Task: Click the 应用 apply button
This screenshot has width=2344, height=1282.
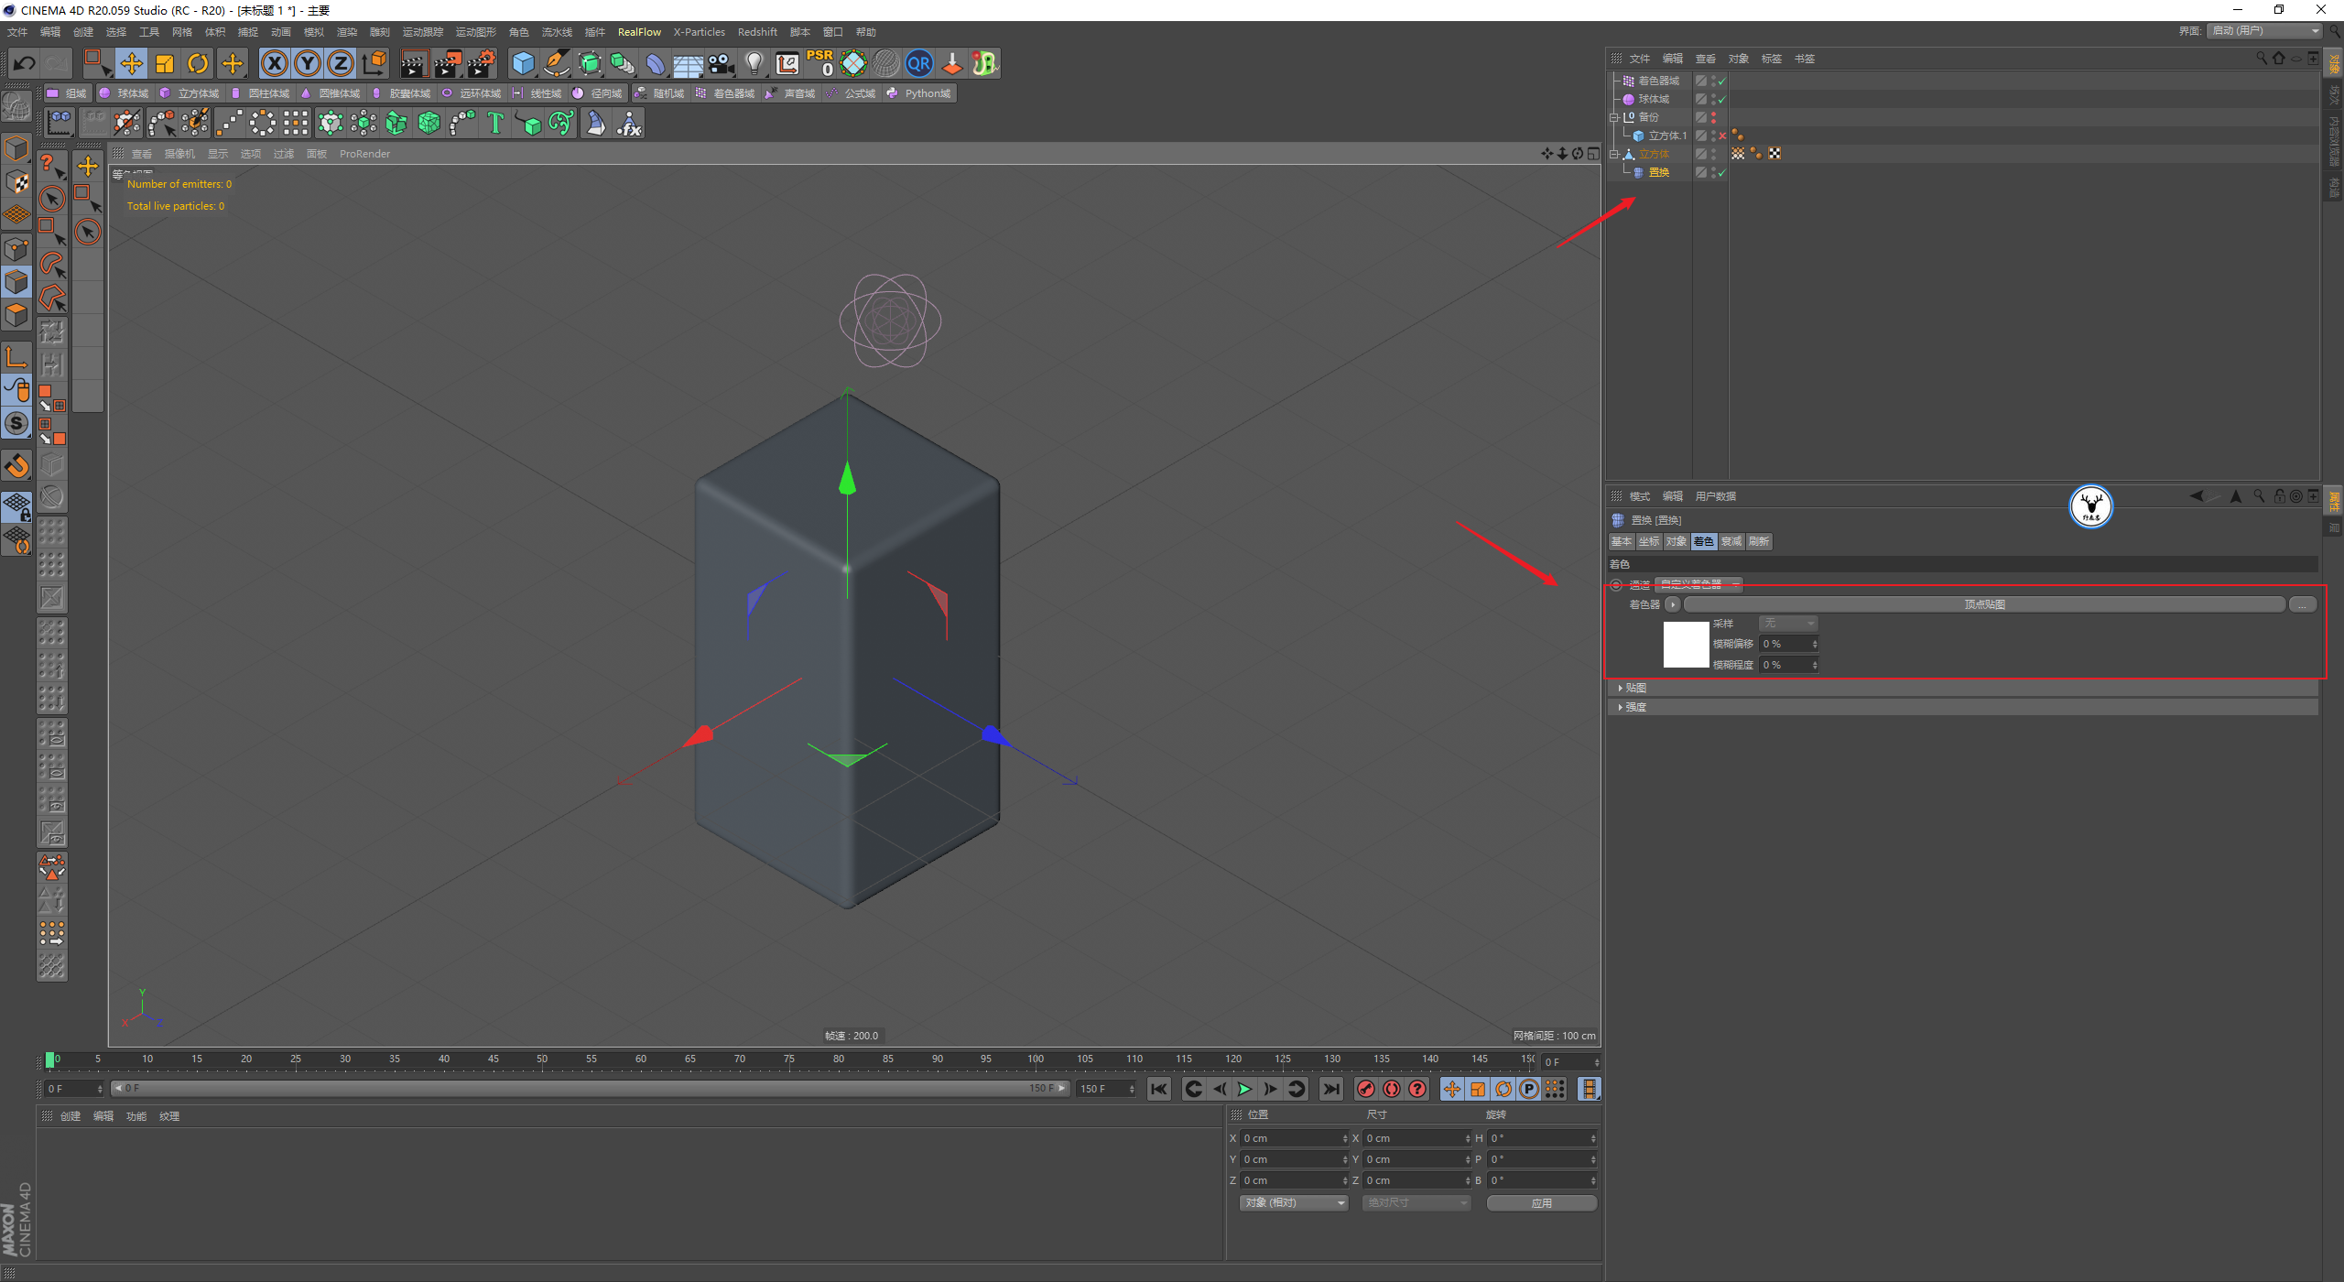Action: pos(1541,1203)
